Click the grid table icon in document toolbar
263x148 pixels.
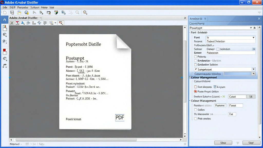pyautogui.click(x=51, y=23)
